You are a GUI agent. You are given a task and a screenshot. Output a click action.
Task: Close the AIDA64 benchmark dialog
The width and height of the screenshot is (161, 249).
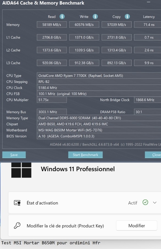pyautogui.click(x=153, y=155)
